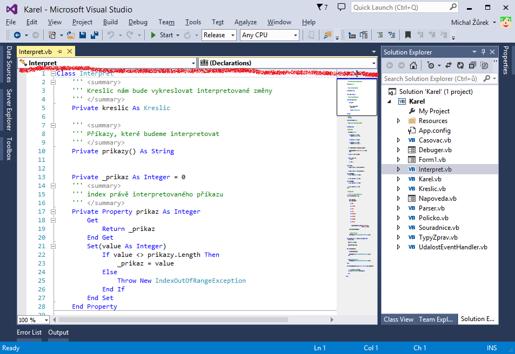The width and height of the screenshot is (515, 354).
Task: Refresh the Solution Explorer
Action: pyautogui.click(x=460, y=65)
